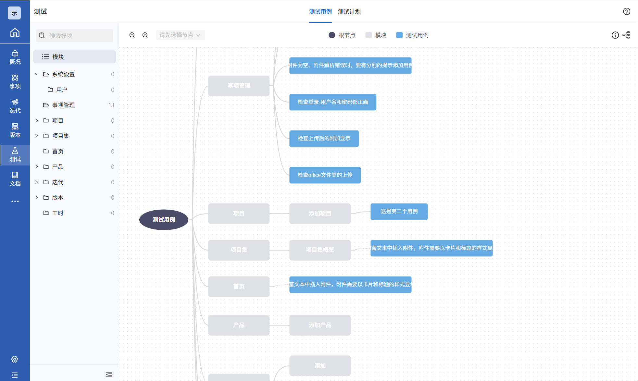Go to 迭代 in left sidebar
The height and width of the screenshot is (381, 638).
[x=15, y=106]
